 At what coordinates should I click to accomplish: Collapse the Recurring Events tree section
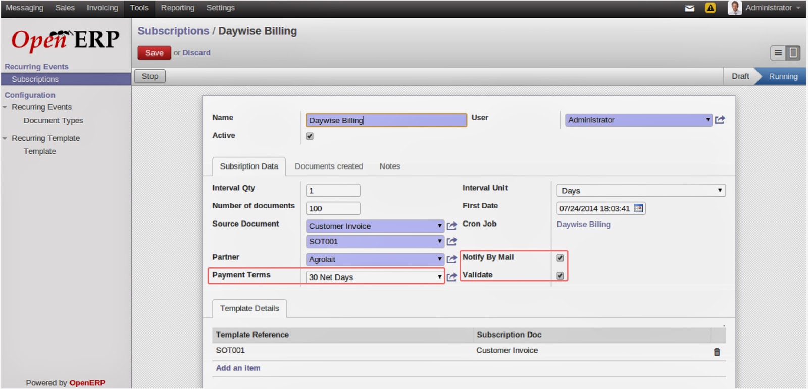[x=5, y=107]
